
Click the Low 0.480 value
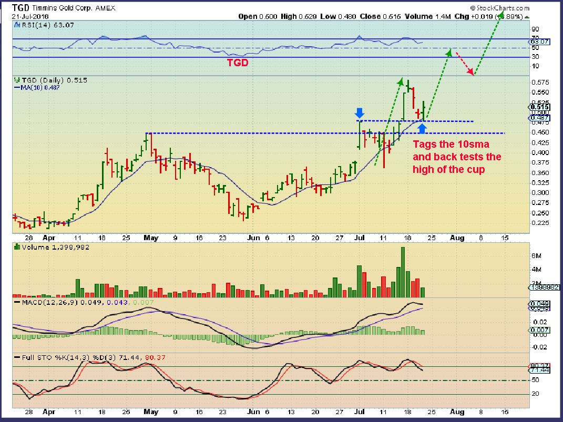338,16
